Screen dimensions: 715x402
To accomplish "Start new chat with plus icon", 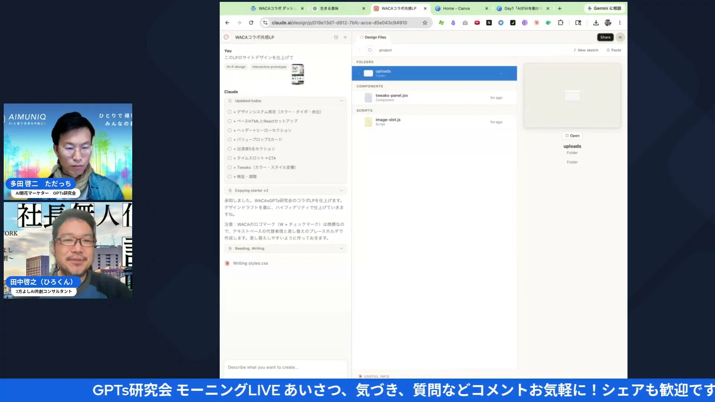I will (345, 37).
